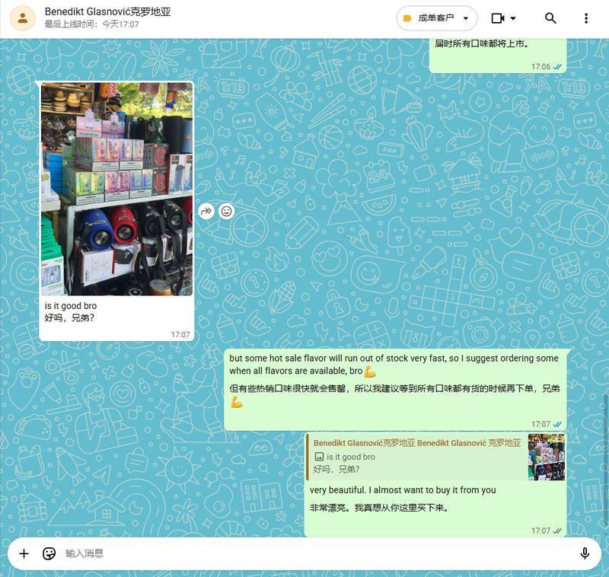Start a video call with camera icon
The image size is (609, 577).
click(498, 18)
